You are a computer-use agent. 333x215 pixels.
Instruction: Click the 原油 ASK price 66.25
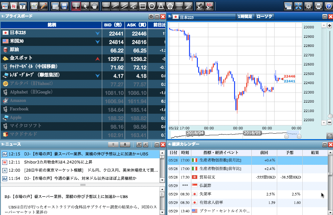point(140,50)
